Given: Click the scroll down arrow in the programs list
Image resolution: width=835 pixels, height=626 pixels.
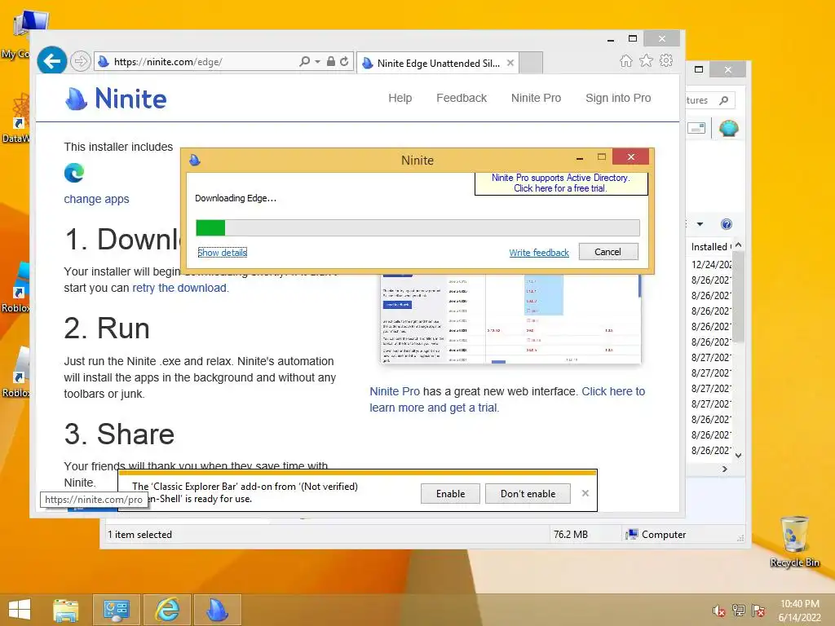Looking at the screenshot, I should [738, 456].
